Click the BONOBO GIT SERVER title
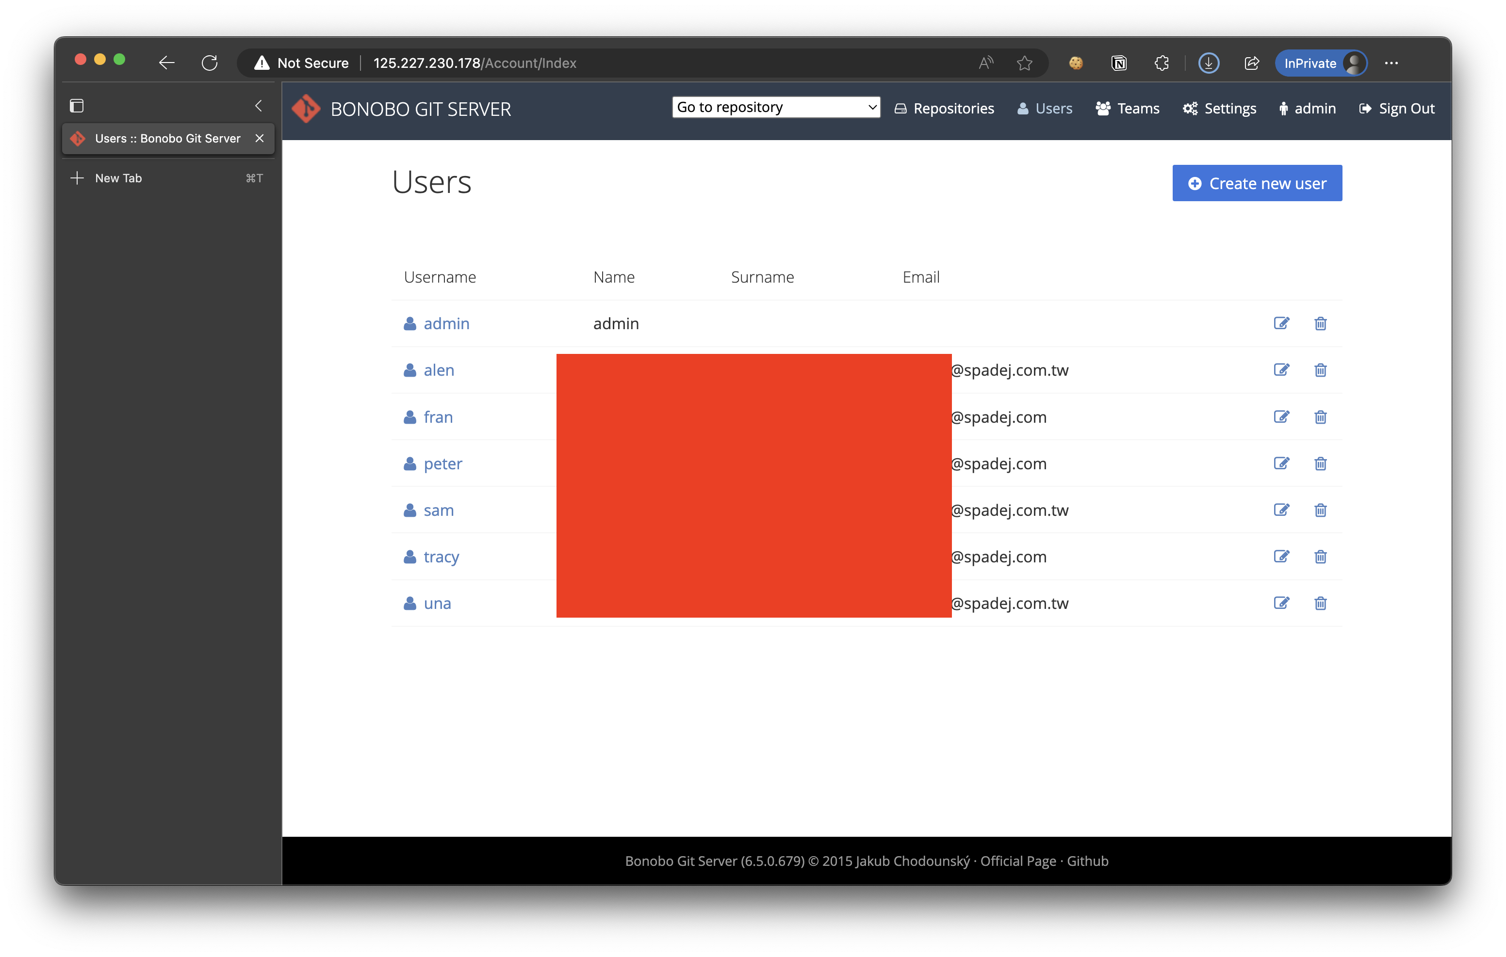Viewport: 1506px width, 957px height. click(x=420, y=110)
